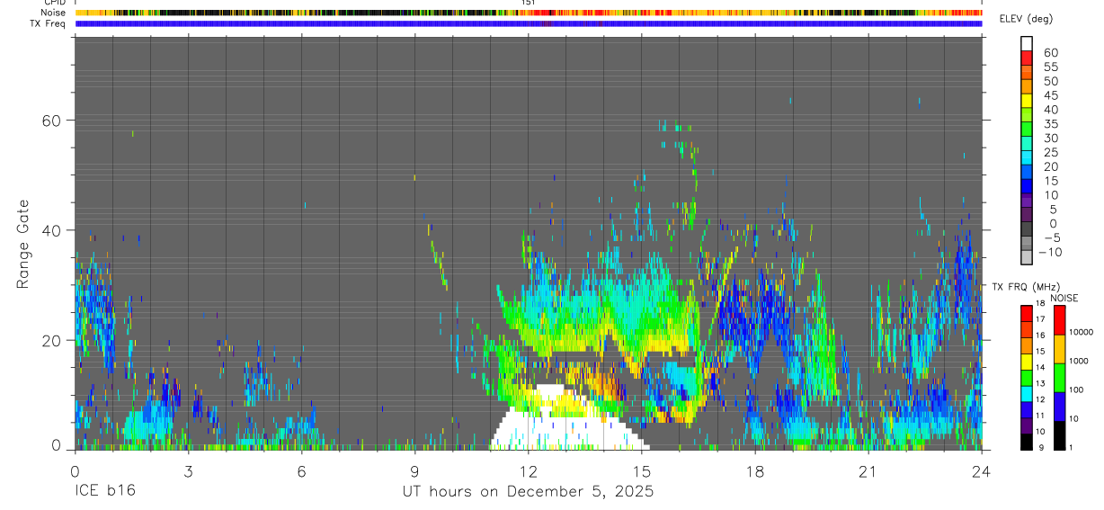This screenshot has height=510, width=1104.
Task: Pick ELEV swatch between 45 and 50
Action: 1027,85
